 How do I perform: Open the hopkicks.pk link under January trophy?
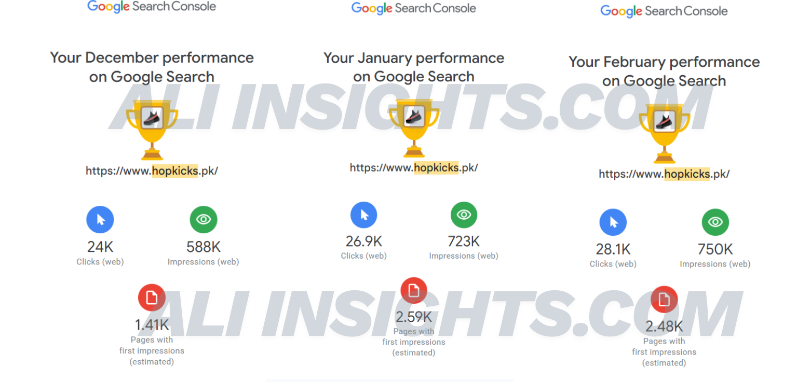pyautogui.click(x=414, y=167)
